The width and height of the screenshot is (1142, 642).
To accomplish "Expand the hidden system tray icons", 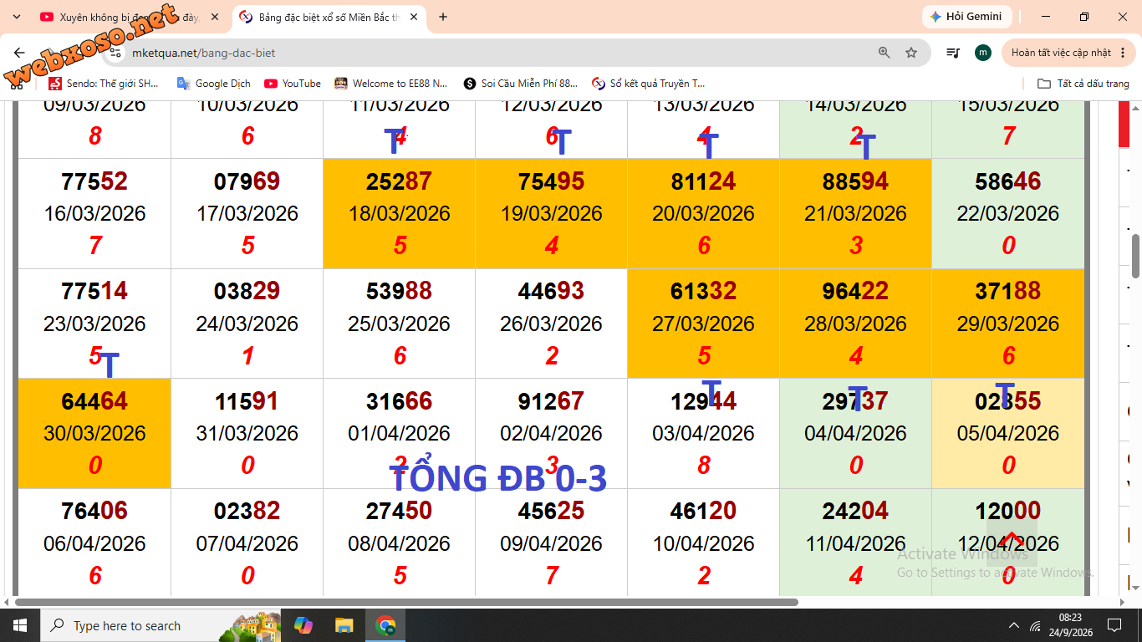I will pos(1014,625).
